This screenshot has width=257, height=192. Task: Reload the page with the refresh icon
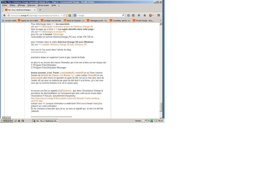tap(64, 15)
